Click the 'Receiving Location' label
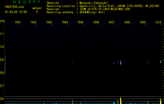 coord(61,6)
